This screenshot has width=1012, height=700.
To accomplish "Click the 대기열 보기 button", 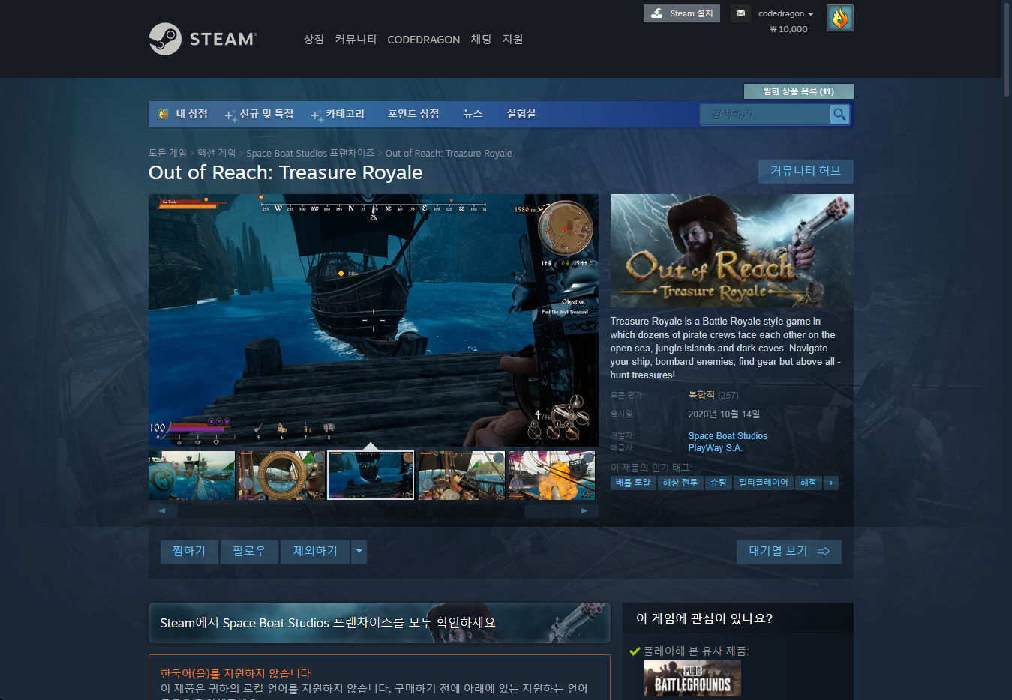I will 789,551.
